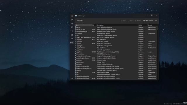The height and width of the screenshot is (105, 187).
Task: Open Task Manager Settings gear icon
Action: (x=72, y=78)
